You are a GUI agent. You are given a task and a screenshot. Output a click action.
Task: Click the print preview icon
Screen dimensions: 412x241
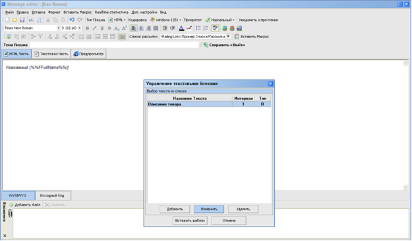click(x=39, y=20)
